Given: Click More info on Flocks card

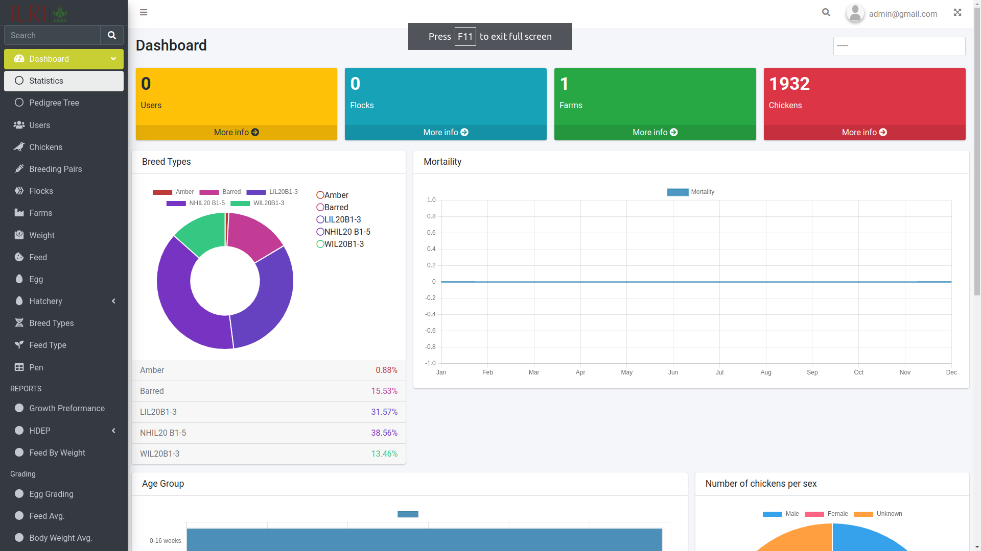Looking at the screenshot, I should 446,133.
